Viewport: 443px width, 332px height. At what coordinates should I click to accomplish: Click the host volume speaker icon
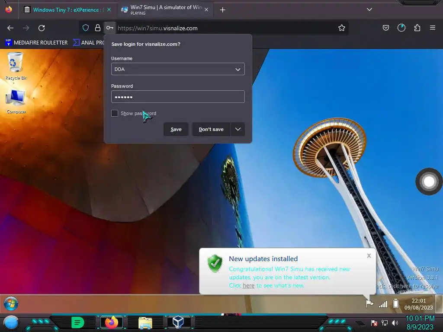click(395, 322)
